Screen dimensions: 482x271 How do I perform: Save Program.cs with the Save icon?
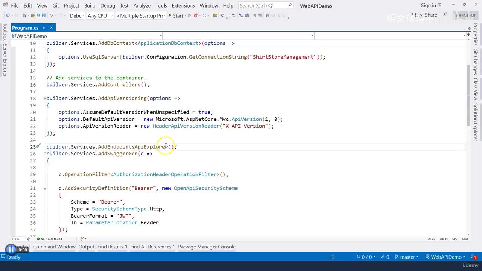[38, 15]
